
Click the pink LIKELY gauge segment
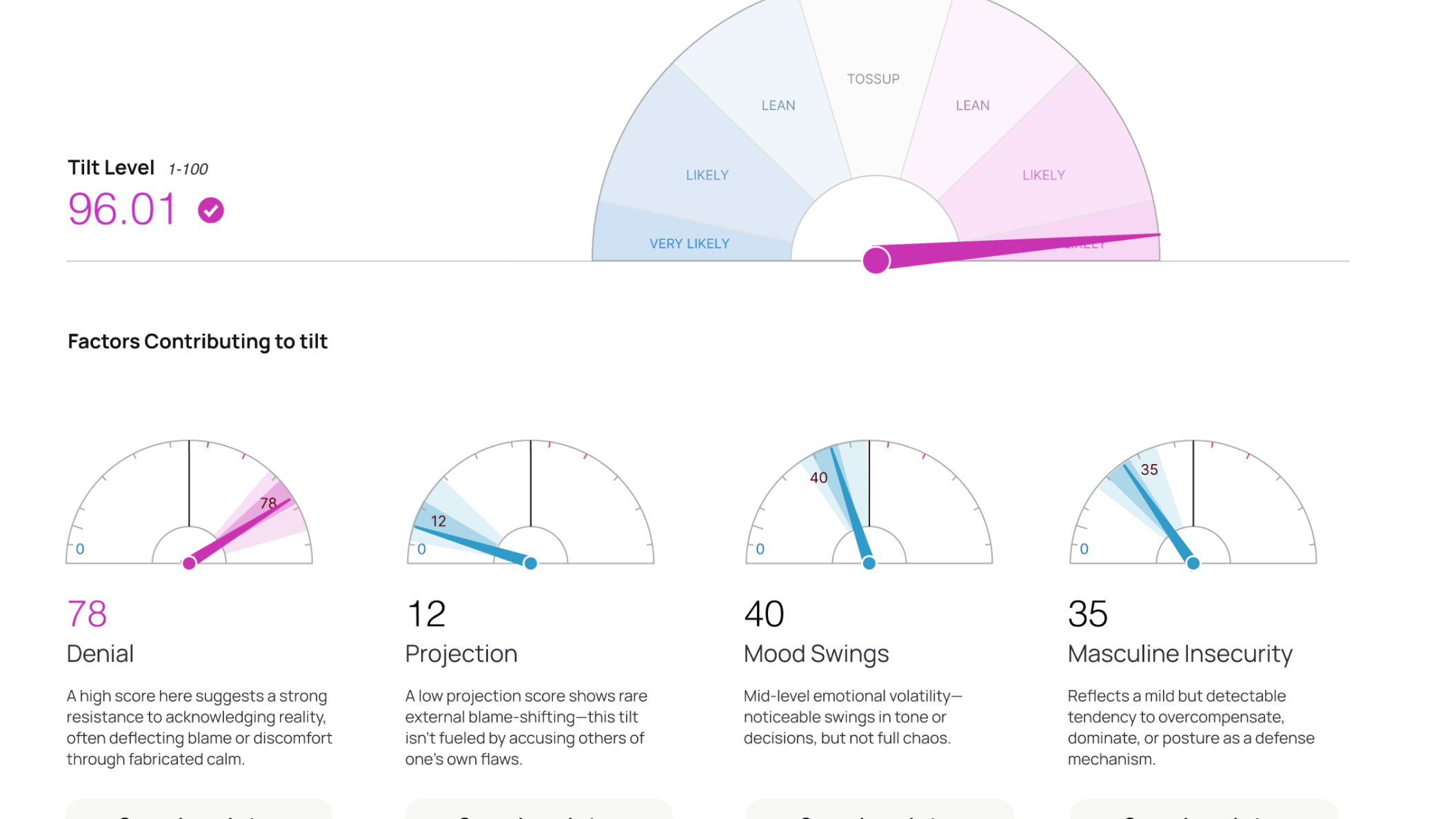1043,175
